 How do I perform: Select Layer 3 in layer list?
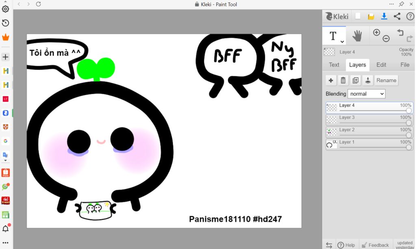point(369,120)
